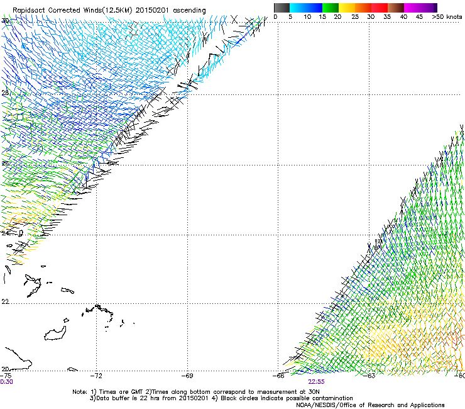Click the legend tick label 25
This screenshot has width=465, height=409.
(355, 16)
